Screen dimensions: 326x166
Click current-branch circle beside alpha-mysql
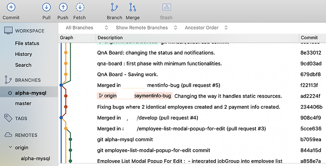10,93
